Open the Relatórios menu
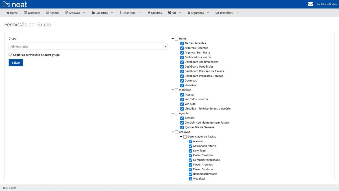339x191 pixels. [x=227, y=13]
